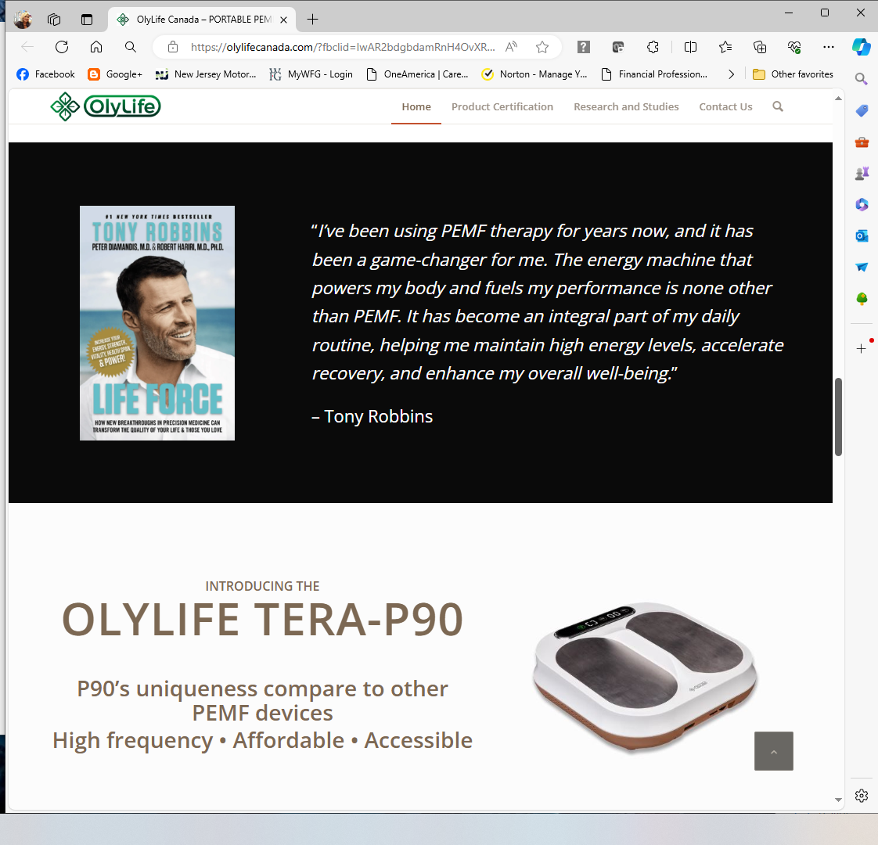This screenshot has width=878, height=845.
Task: Click the scroll-to-top arrow button
Action: (x=774, y=751)
